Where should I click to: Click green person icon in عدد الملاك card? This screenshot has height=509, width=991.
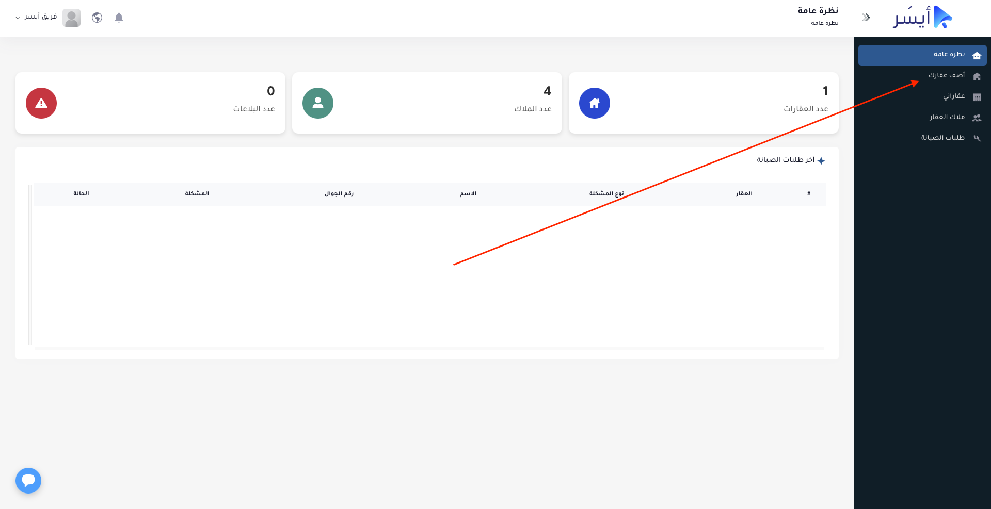pos(318,103)
